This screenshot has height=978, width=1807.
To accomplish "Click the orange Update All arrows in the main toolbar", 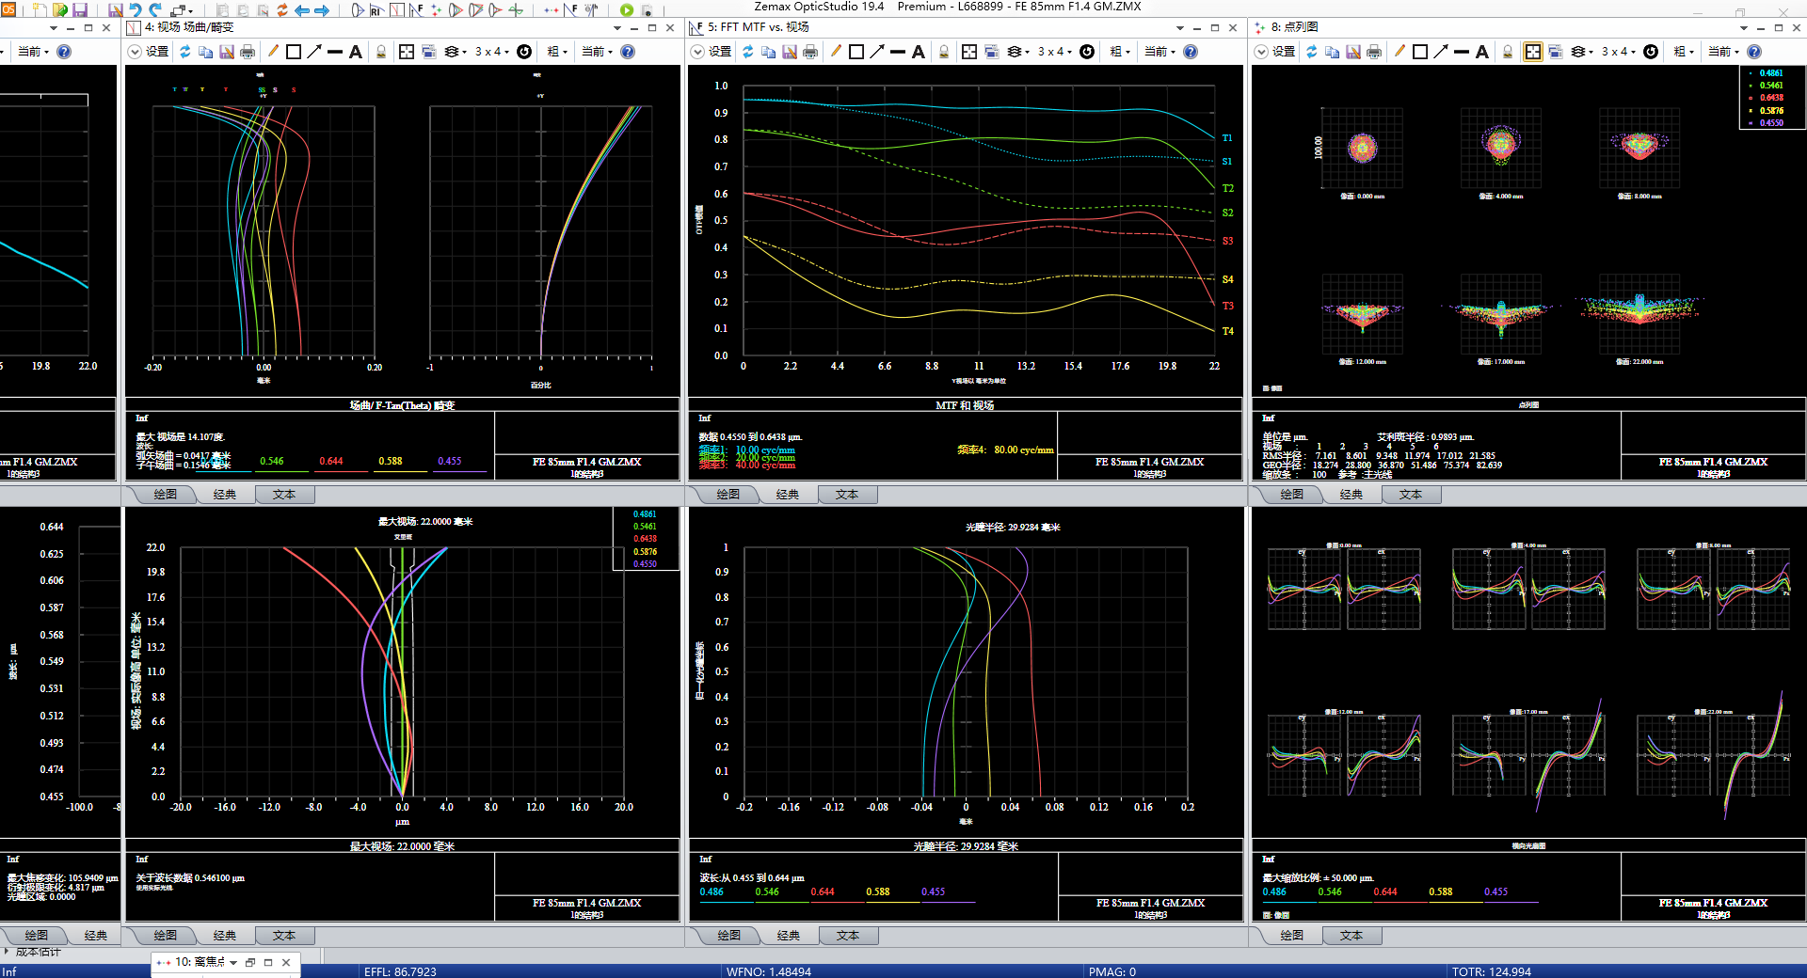I will point(281,10).
